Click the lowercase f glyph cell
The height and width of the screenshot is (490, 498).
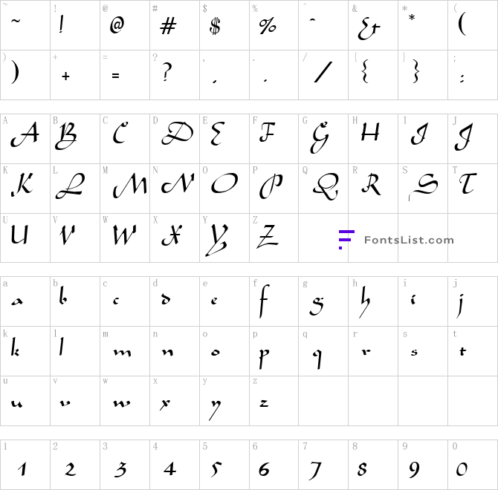(x=274, y=301)
